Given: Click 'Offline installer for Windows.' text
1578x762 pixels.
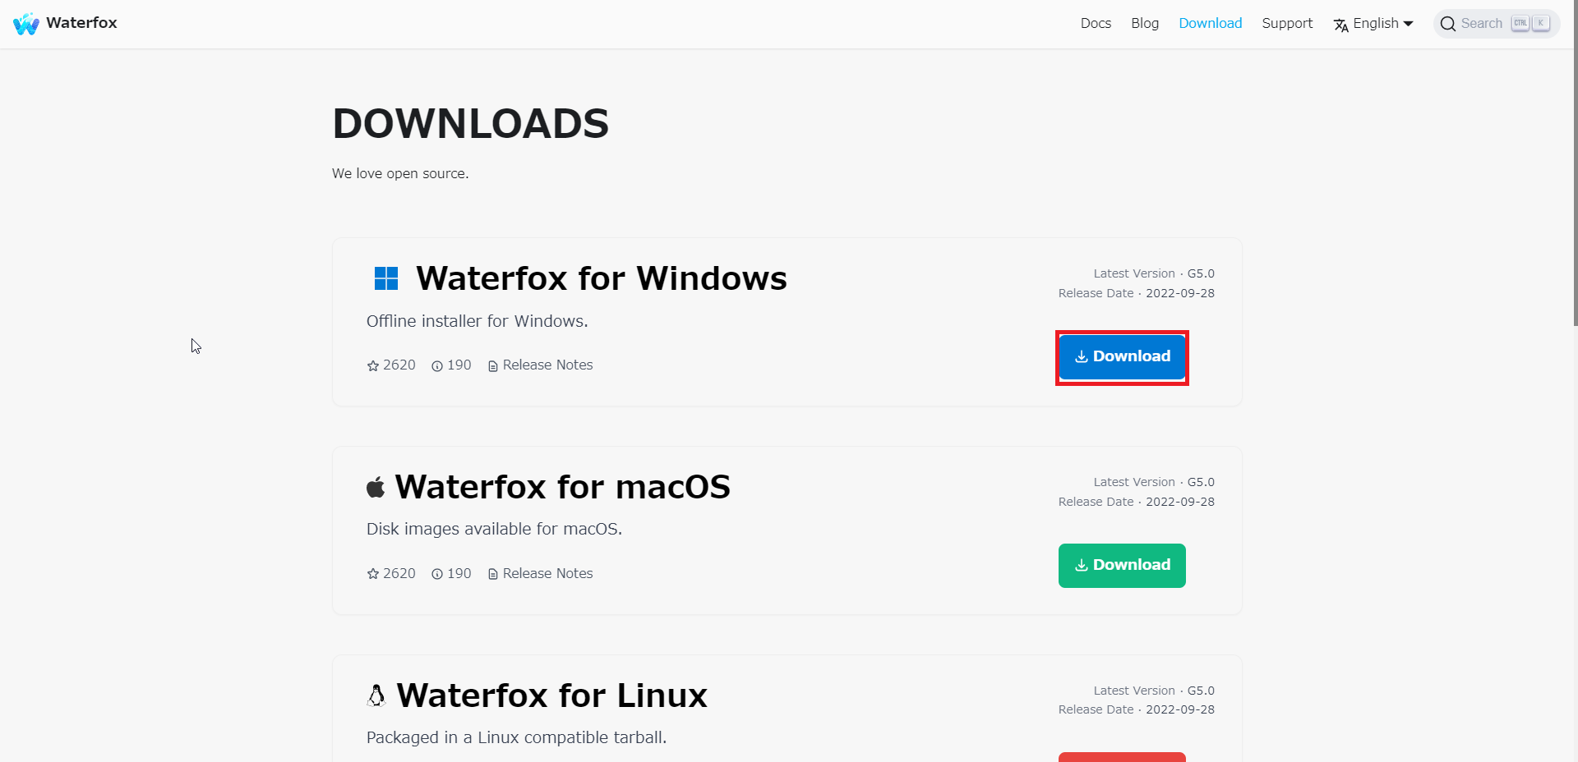Looking at the screenshot, I should [x=478, y=321].
